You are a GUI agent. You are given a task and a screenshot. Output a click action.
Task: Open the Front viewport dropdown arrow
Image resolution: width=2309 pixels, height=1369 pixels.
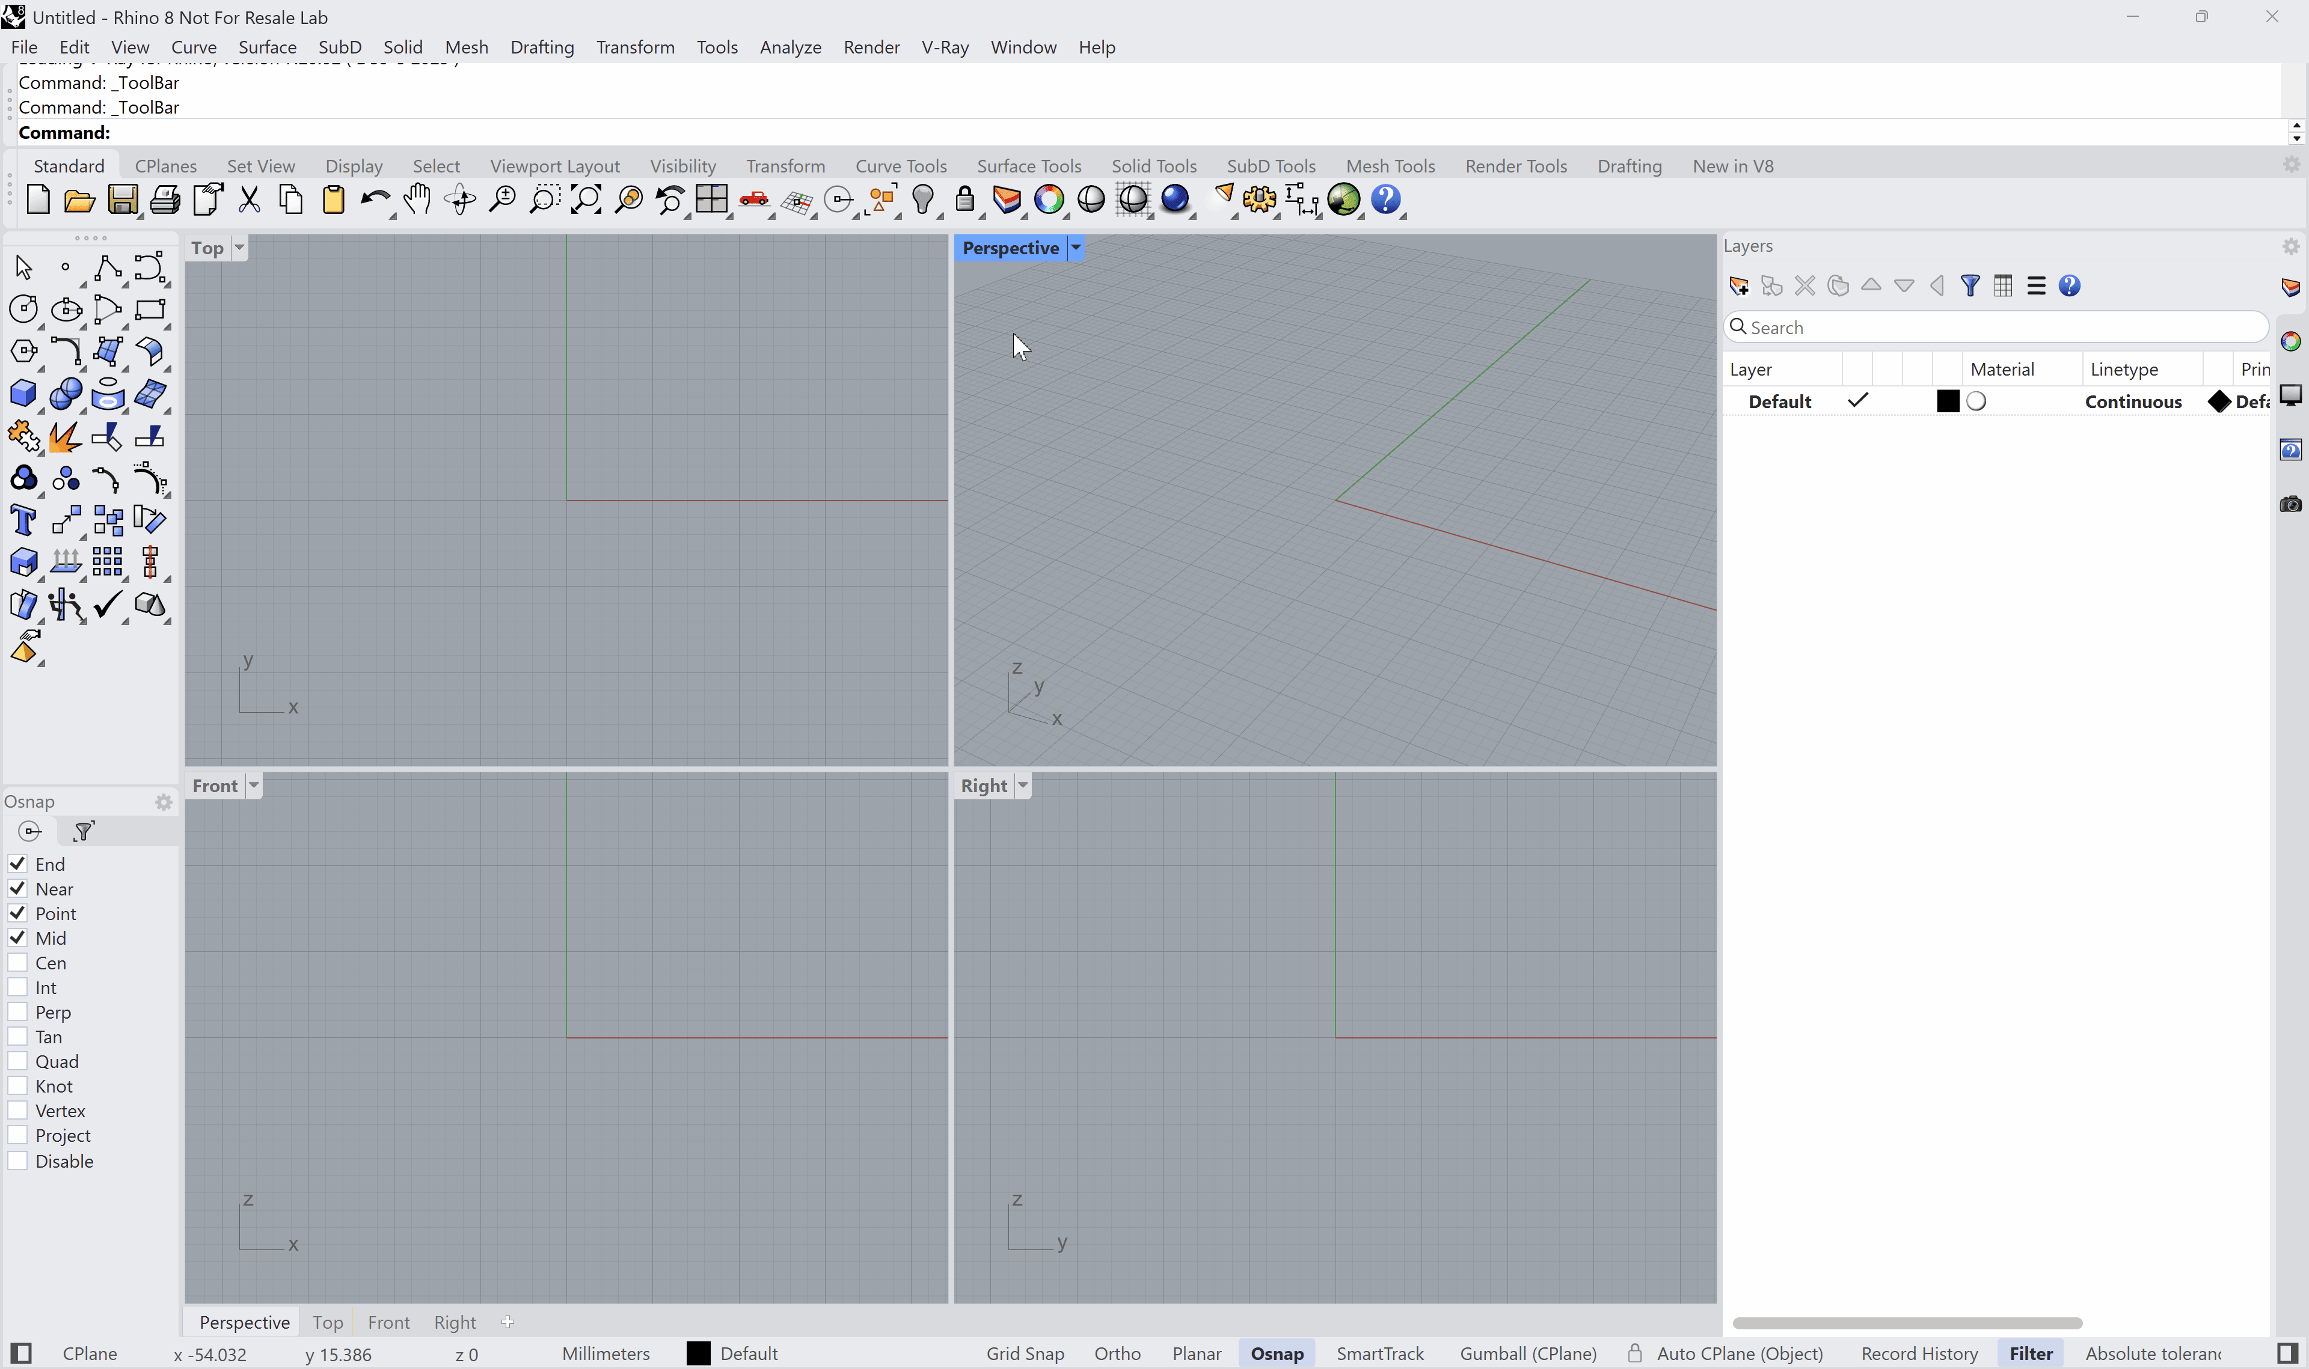tap(254, 785)
